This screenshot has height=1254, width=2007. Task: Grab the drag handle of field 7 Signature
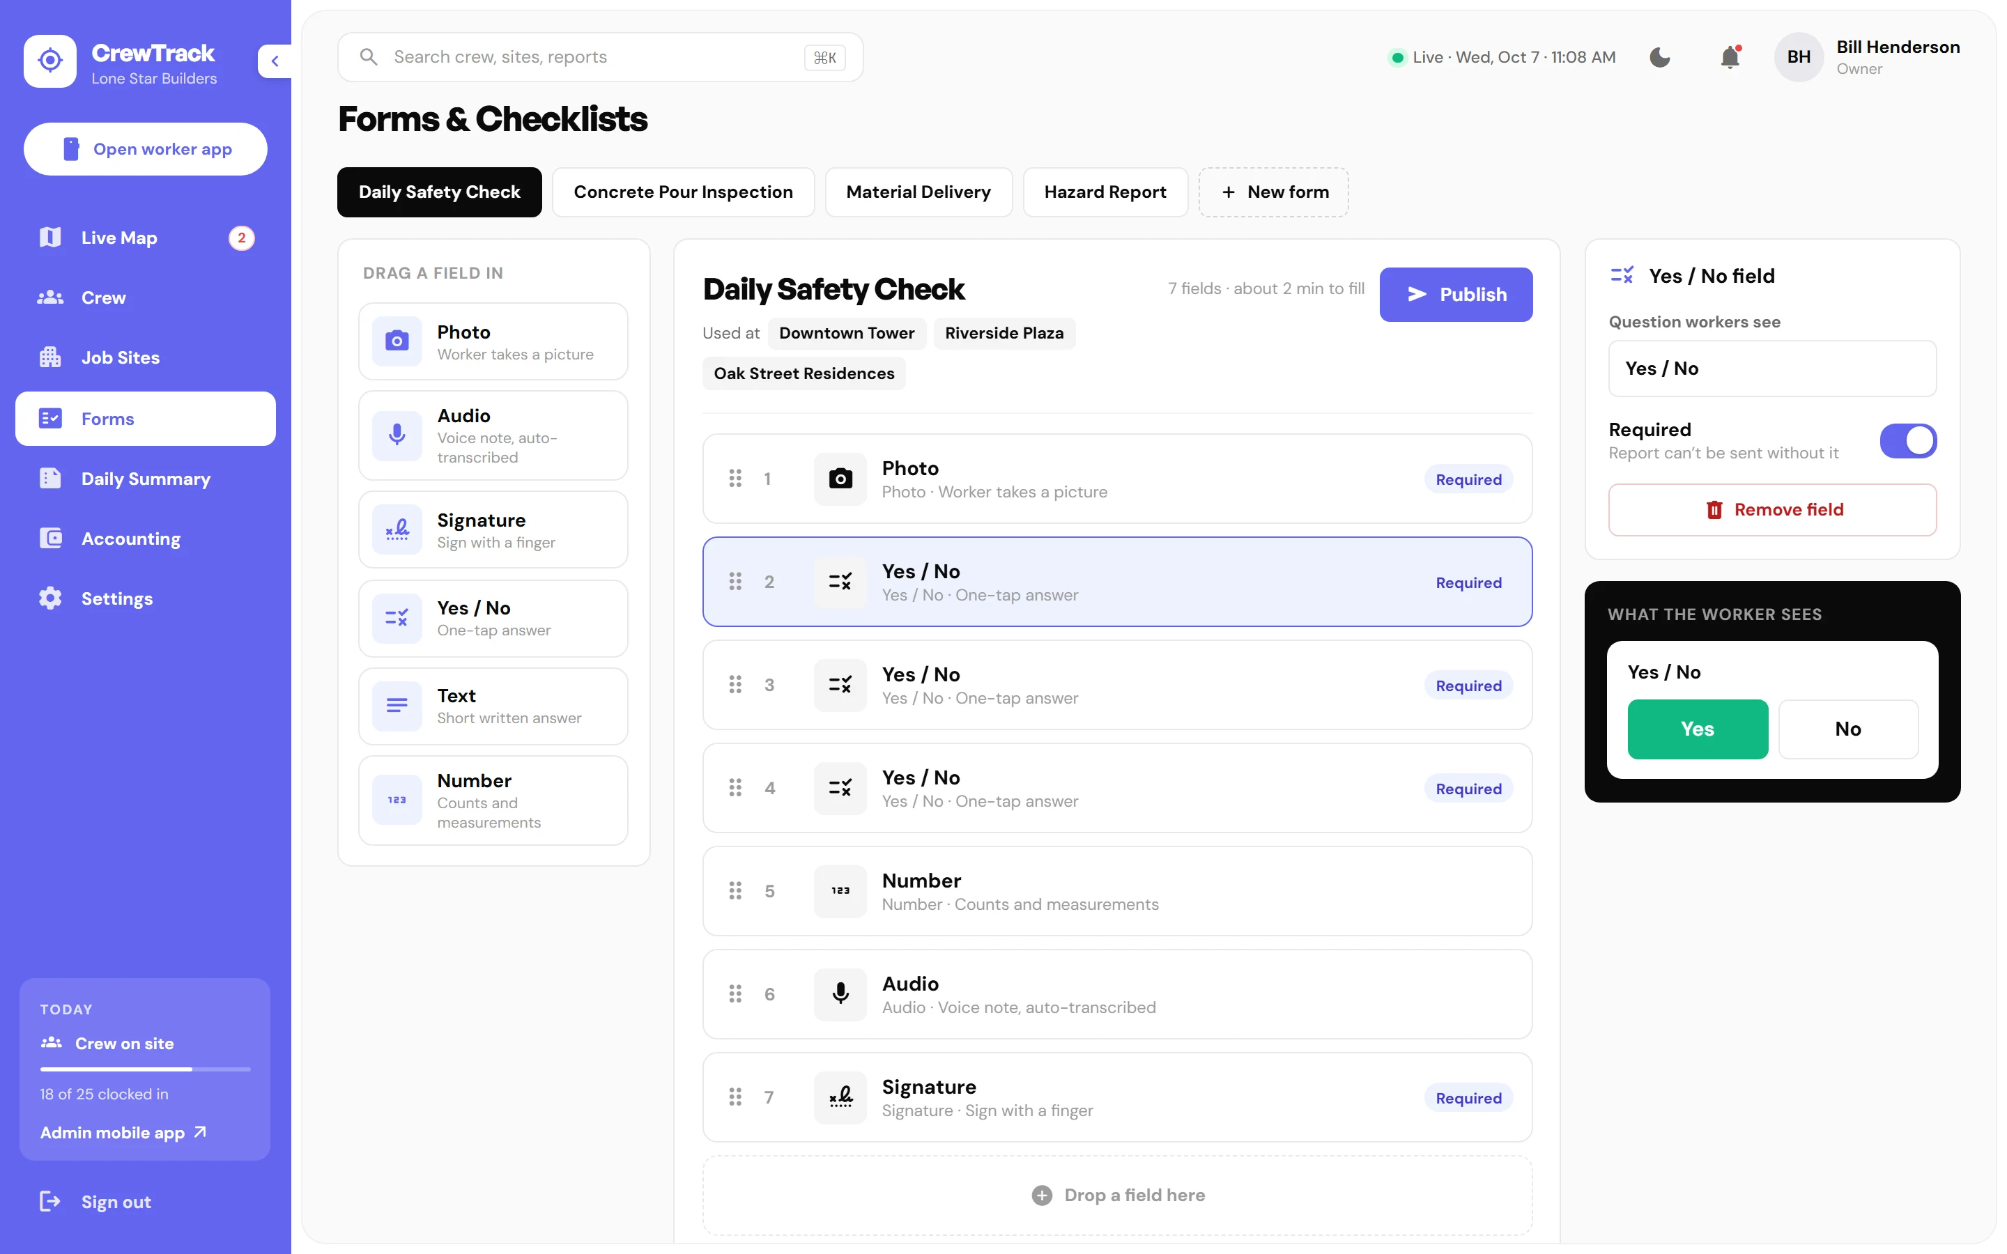[735, 1097]
